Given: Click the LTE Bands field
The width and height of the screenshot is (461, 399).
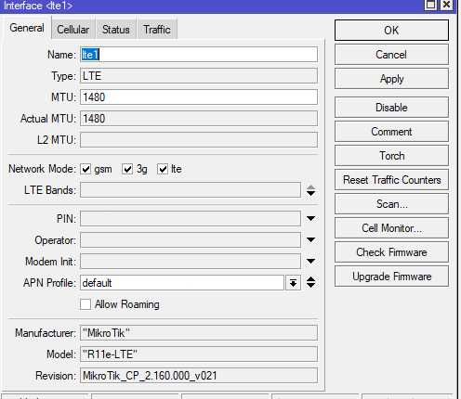Looking at the screenshot, I should 191,190.
